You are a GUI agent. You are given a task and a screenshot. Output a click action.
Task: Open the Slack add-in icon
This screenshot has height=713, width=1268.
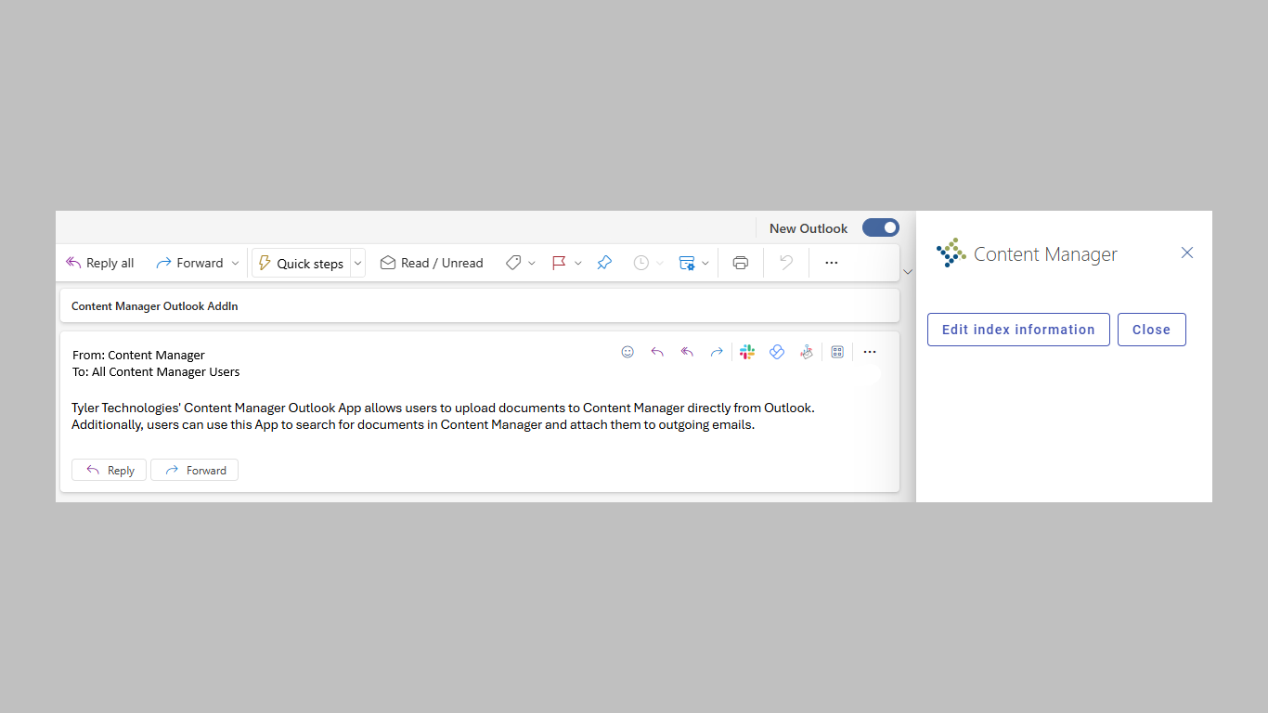pyautogui.click(x=747, y=352)
